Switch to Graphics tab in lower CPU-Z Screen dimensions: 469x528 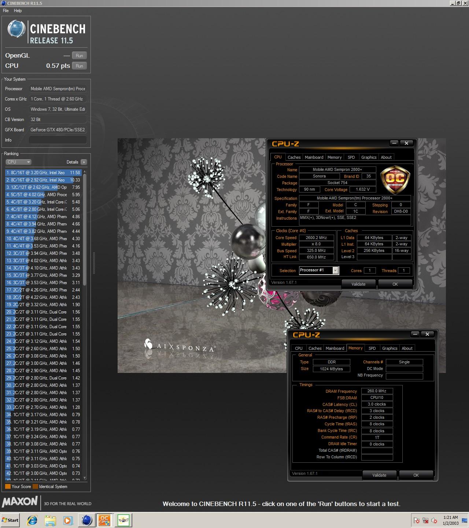coord(389,348)
